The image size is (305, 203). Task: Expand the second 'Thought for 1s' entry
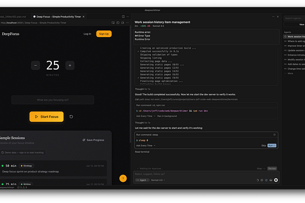142,123
